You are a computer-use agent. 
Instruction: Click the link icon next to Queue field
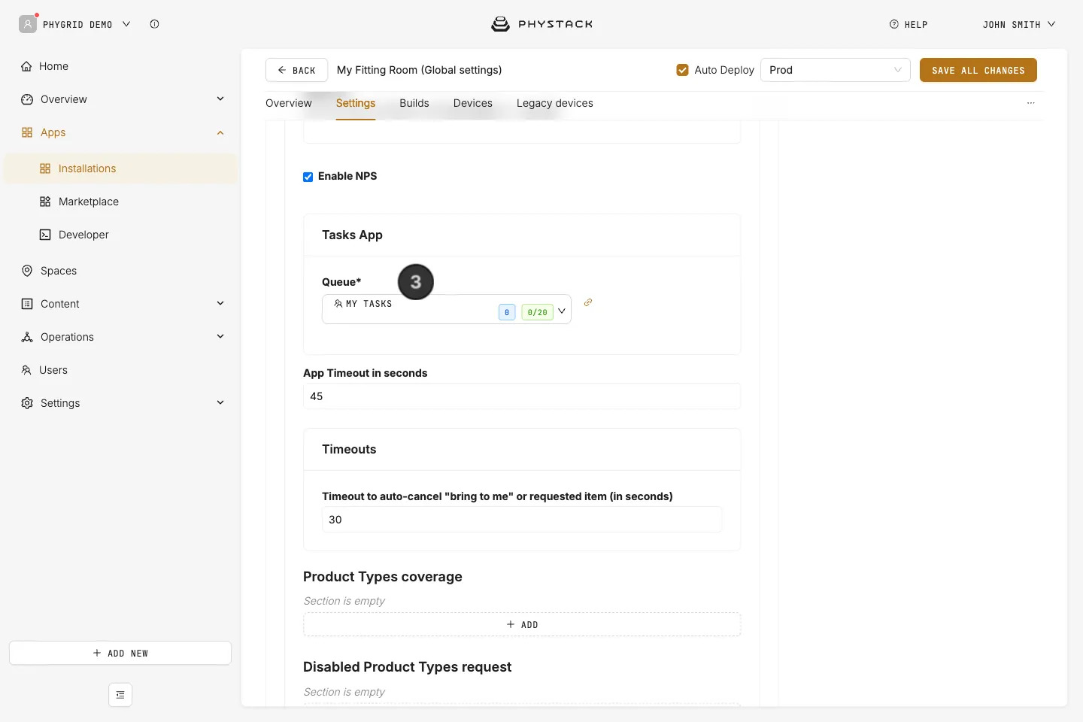[588, 302]
